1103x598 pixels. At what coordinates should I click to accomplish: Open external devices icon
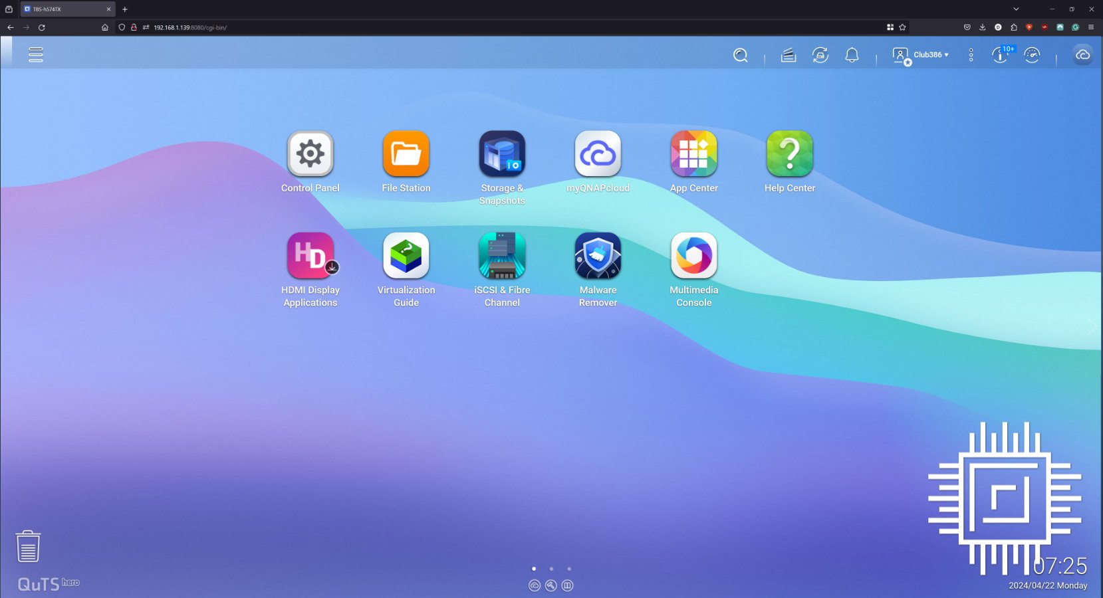[x=820, y=55]
